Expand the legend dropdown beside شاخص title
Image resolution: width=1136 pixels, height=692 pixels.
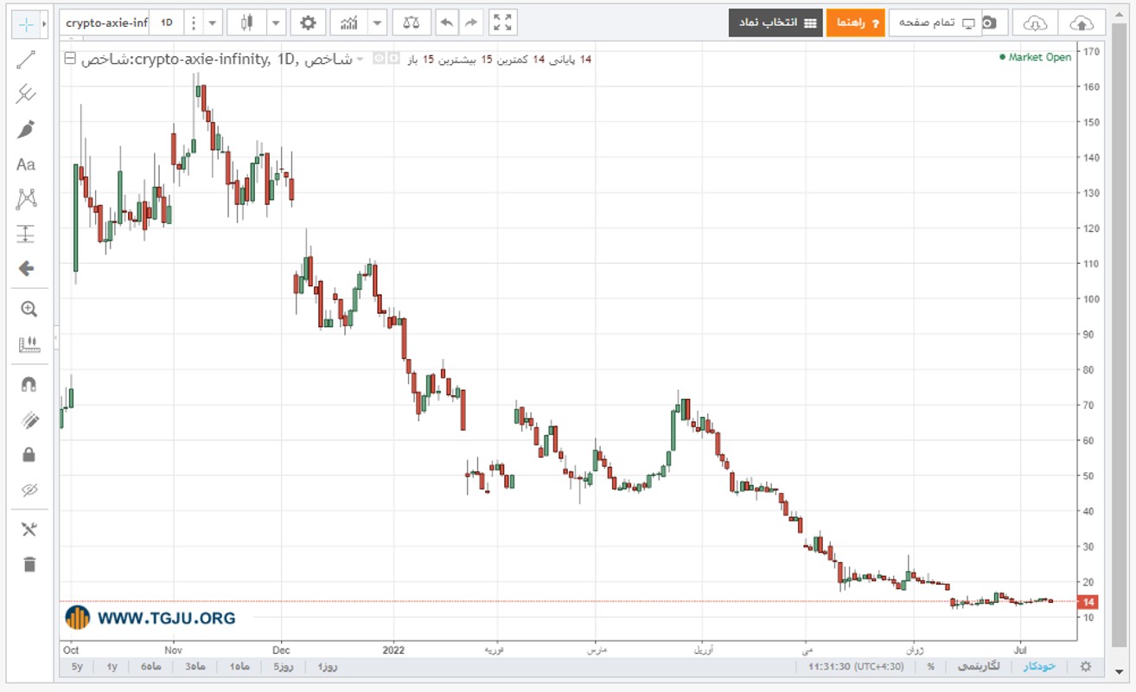point(360,59)
